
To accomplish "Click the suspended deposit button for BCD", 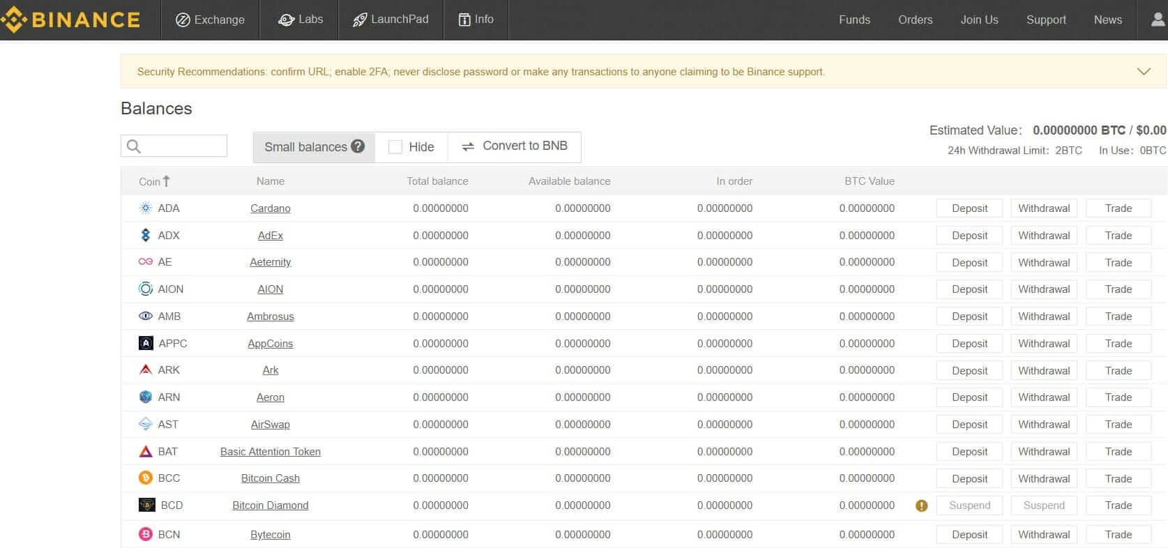I will coord(969,505).
